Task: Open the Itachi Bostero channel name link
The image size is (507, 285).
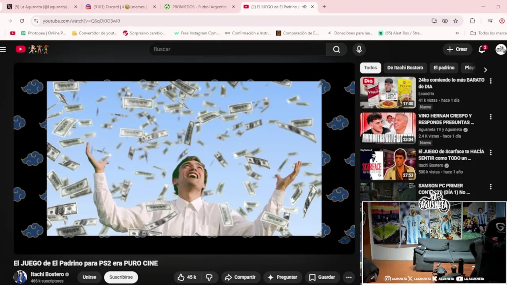Action: (47, 274)
